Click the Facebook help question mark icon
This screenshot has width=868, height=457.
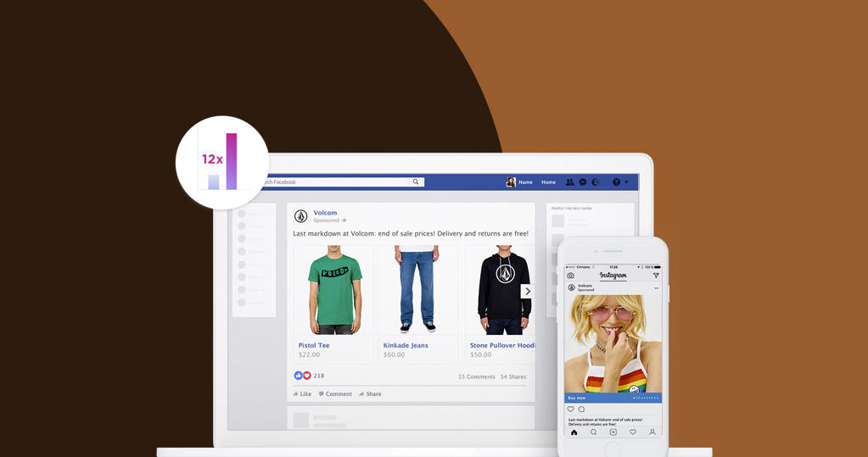coord(616,182)
